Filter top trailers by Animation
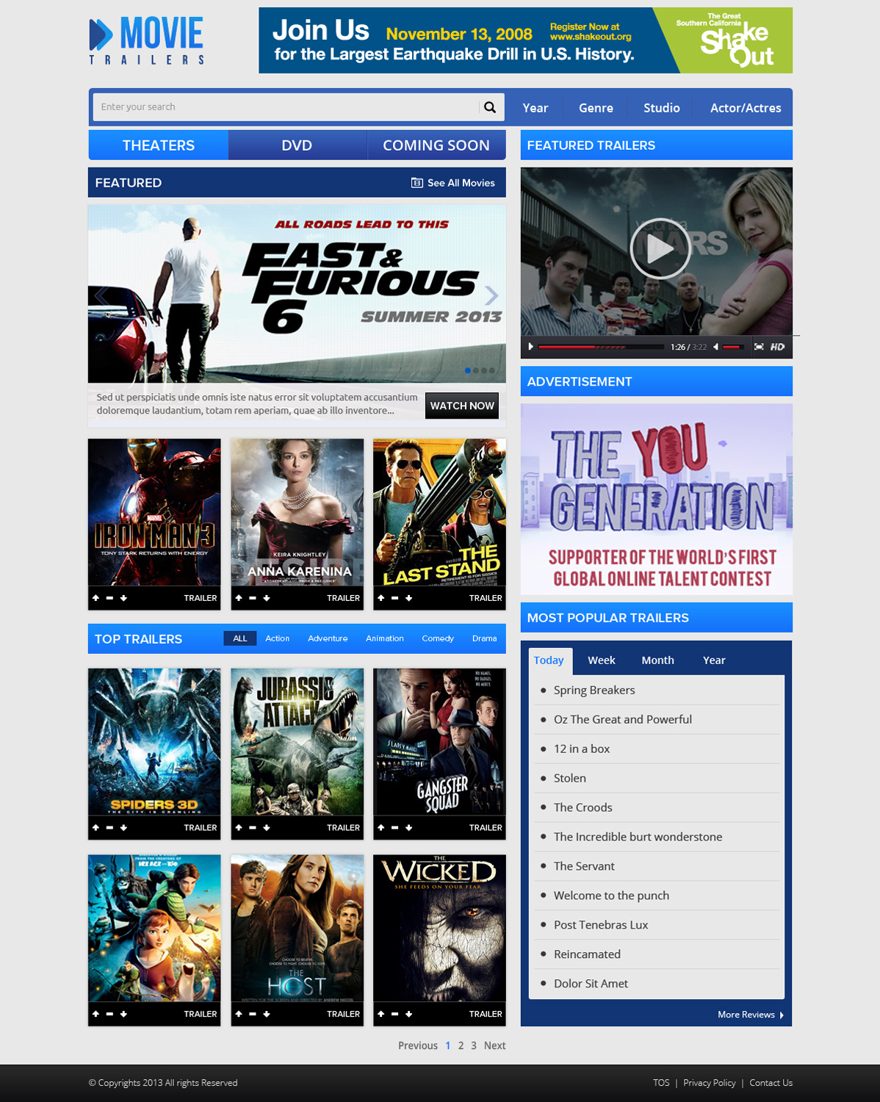The width and height of the screenshot is (880, 1102). [x=385, y=638]
